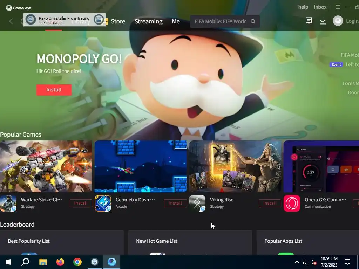Click the Warfare Strike app icon
359x269 pixels.
8,203
